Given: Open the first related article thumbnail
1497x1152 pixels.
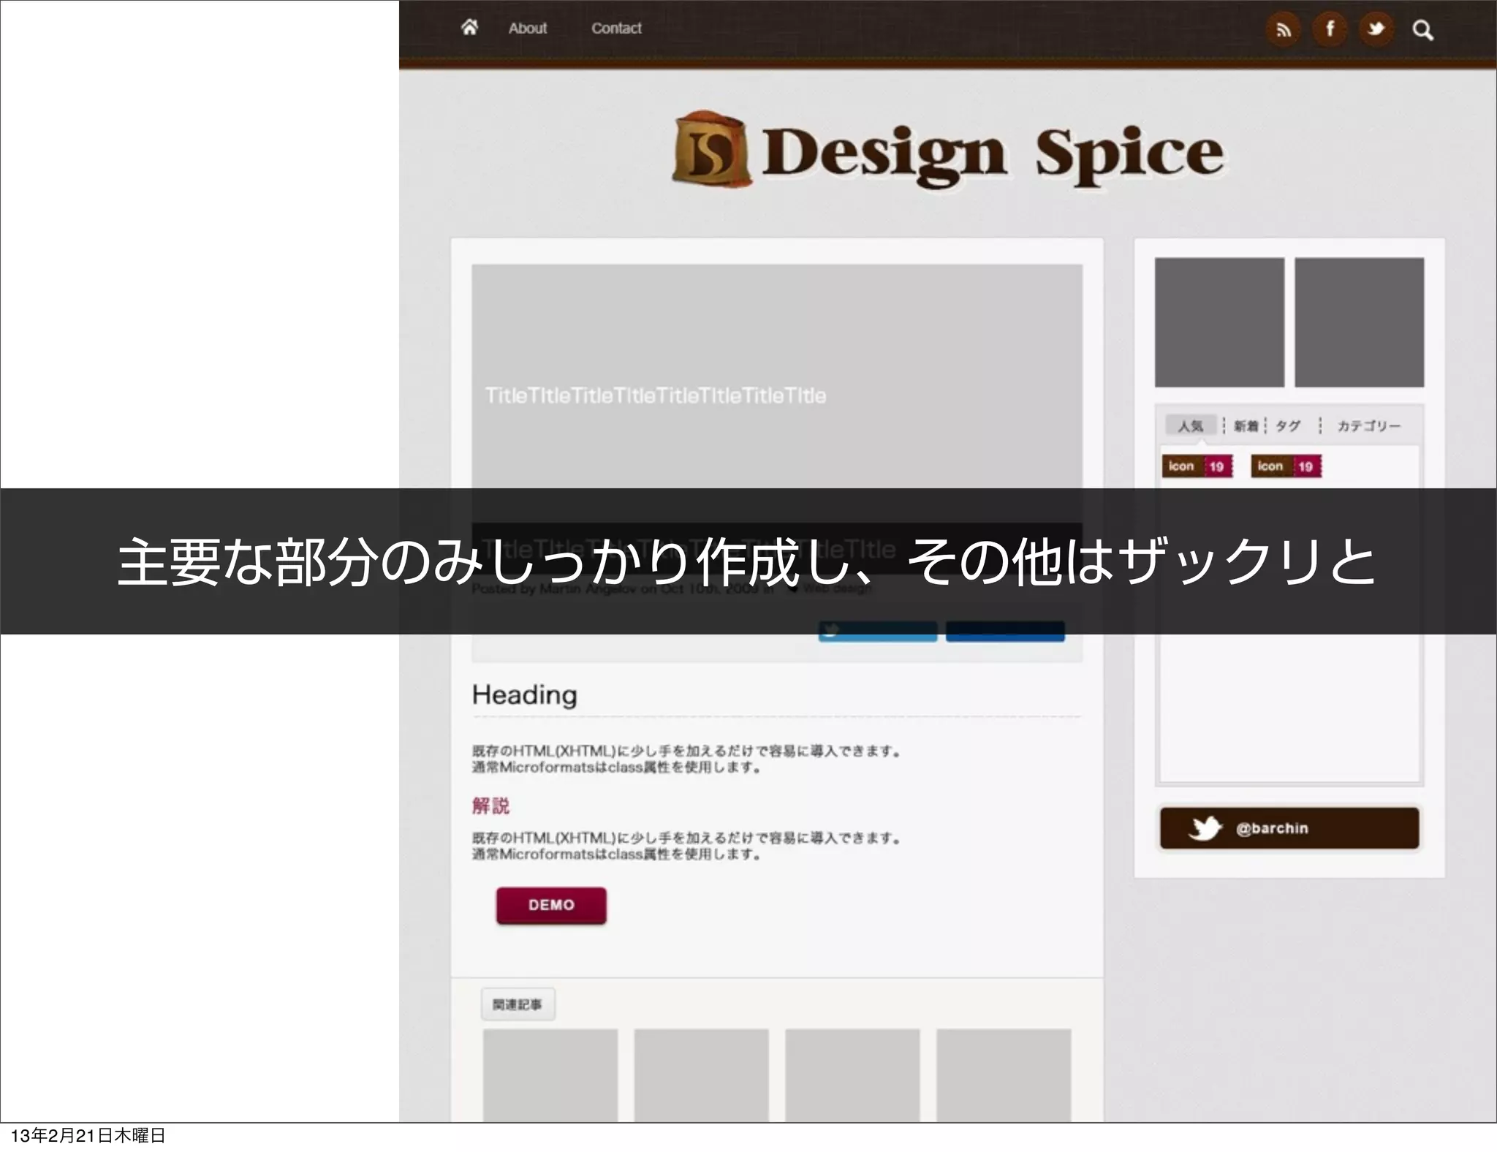Looking at the screenshot, I should click(550, 1075).
